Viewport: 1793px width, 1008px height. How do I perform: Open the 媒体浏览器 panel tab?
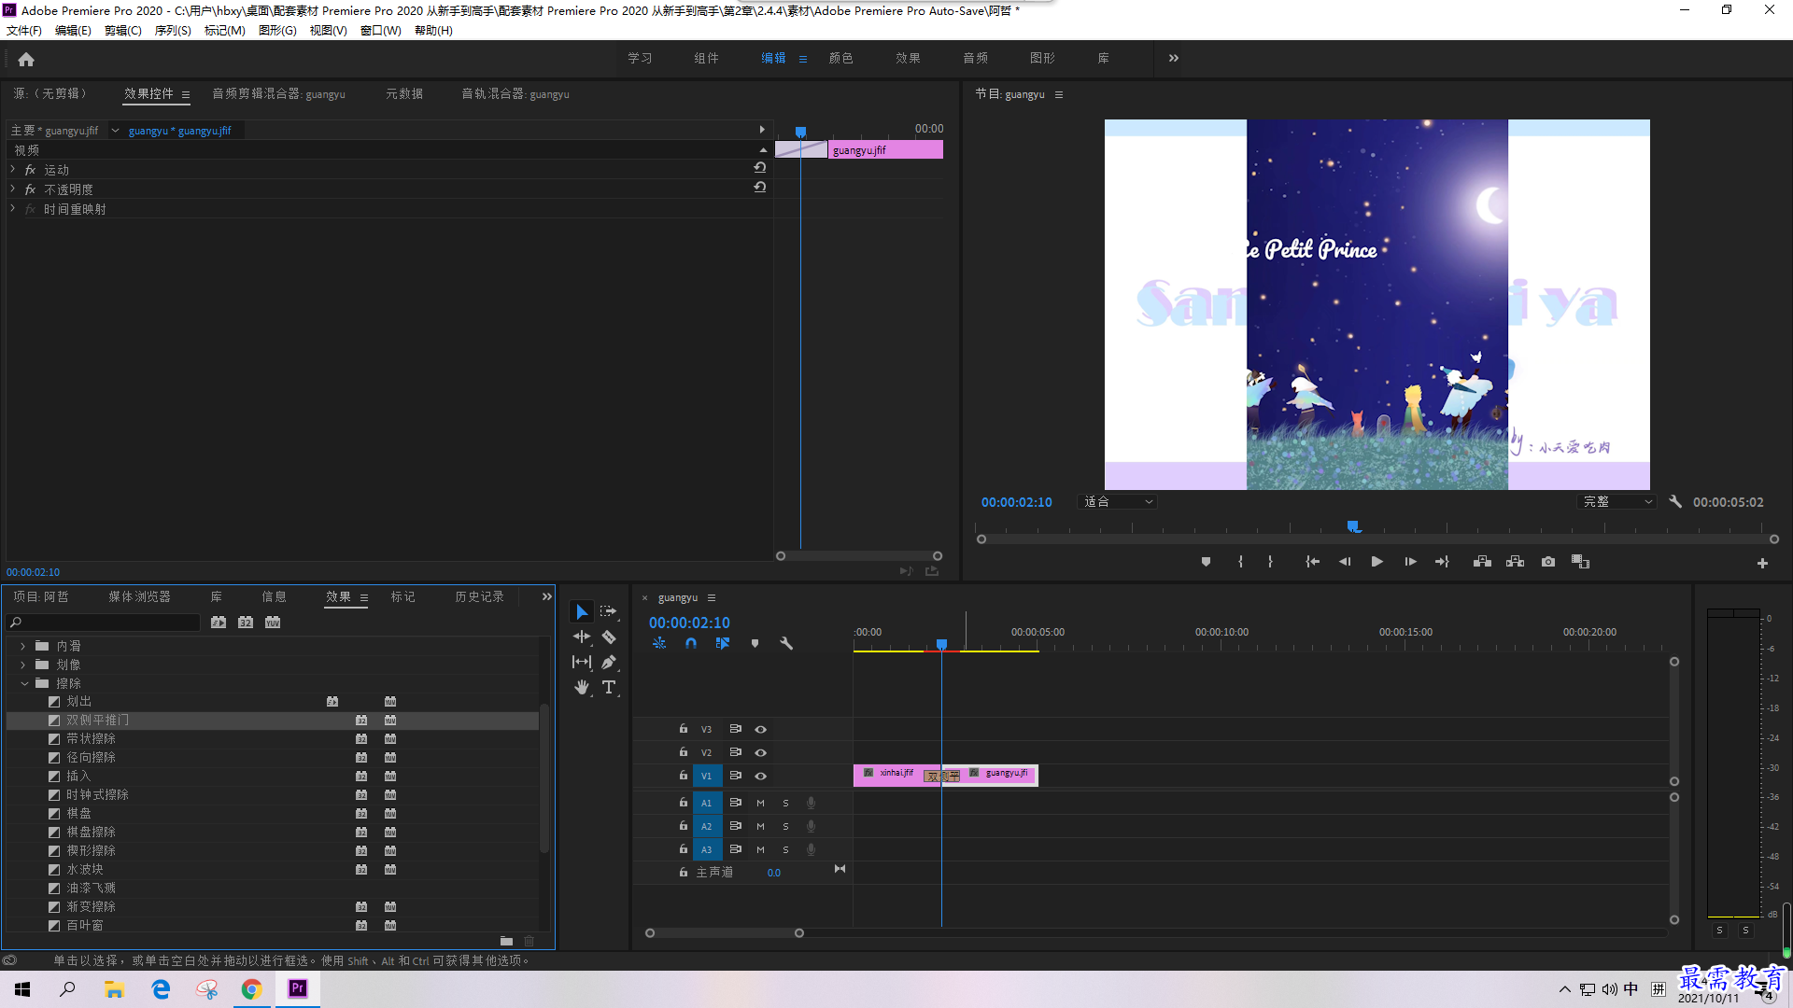[139, 596]
